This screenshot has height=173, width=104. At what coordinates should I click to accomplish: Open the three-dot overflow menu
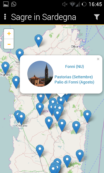tap(5, 17)
